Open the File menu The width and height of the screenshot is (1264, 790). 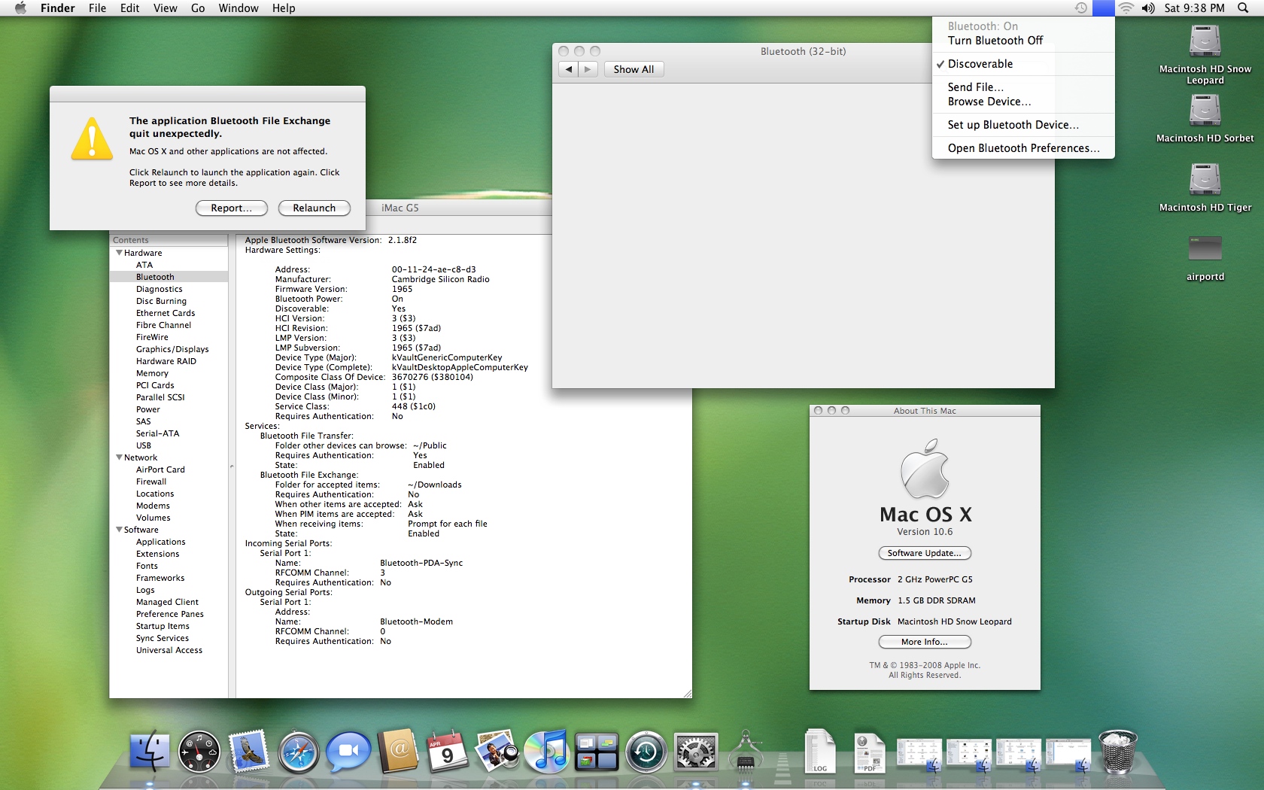(x=97, y=8)
